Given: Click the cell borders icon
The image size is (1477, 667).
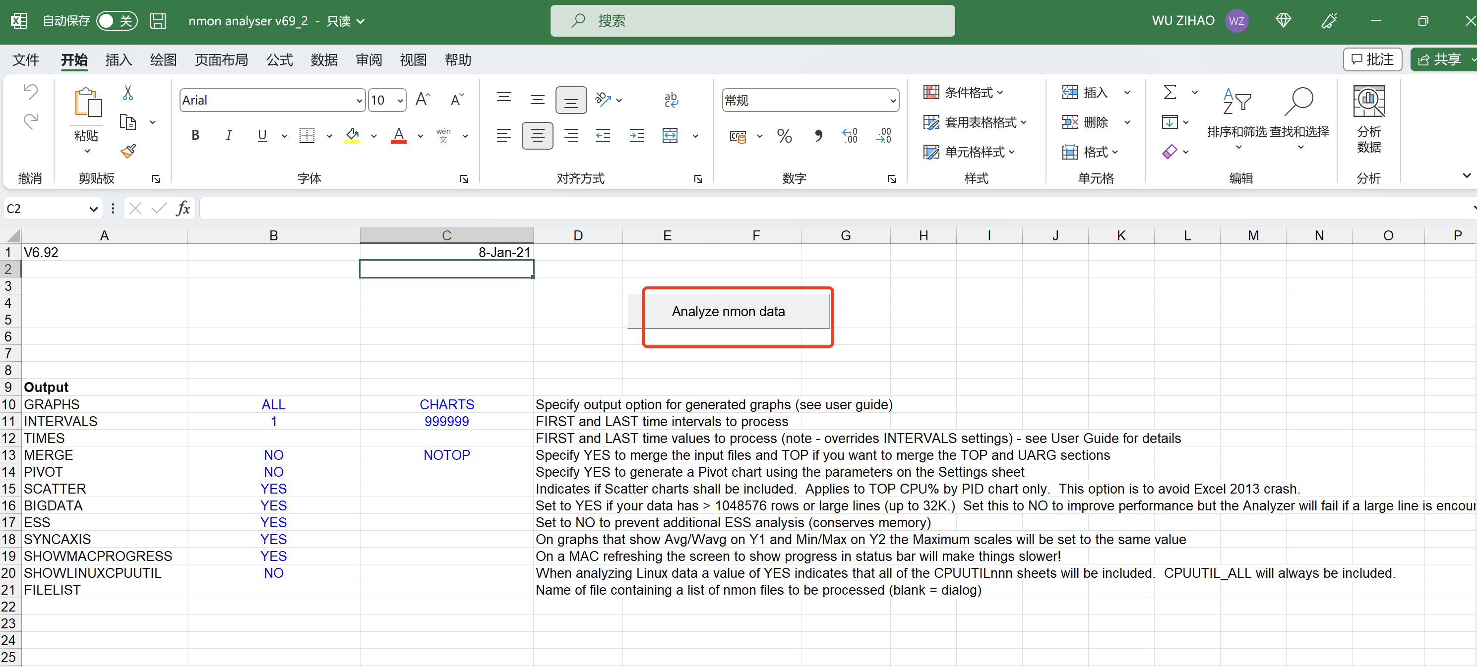Looking at the screenshot, I should point(307,135).
